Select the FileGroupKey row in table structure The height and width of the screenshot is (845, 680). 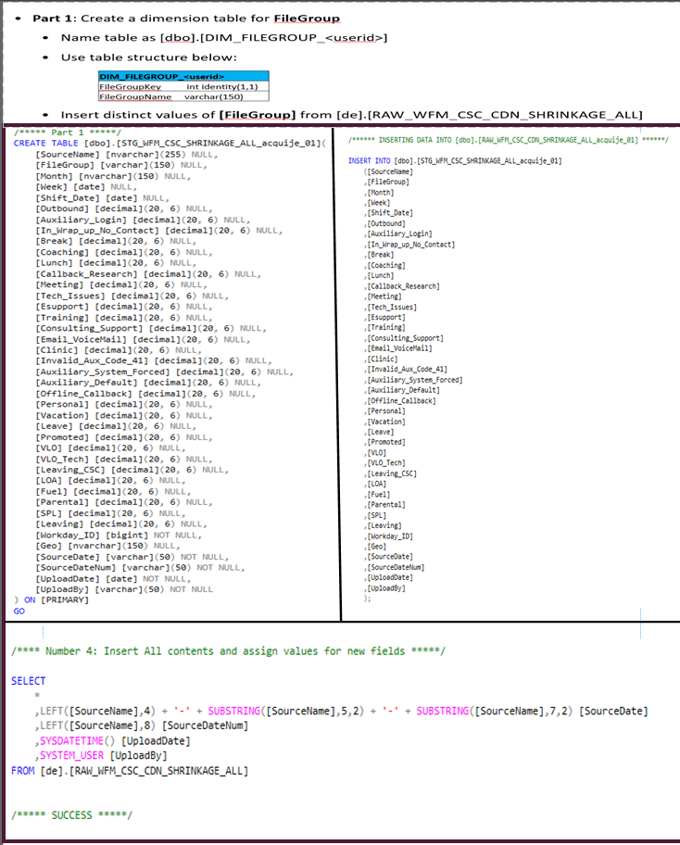click(x=183, y=86)
